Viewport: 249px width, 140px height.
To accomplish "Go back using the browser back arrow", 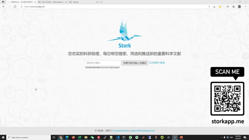I will (4, 7).
